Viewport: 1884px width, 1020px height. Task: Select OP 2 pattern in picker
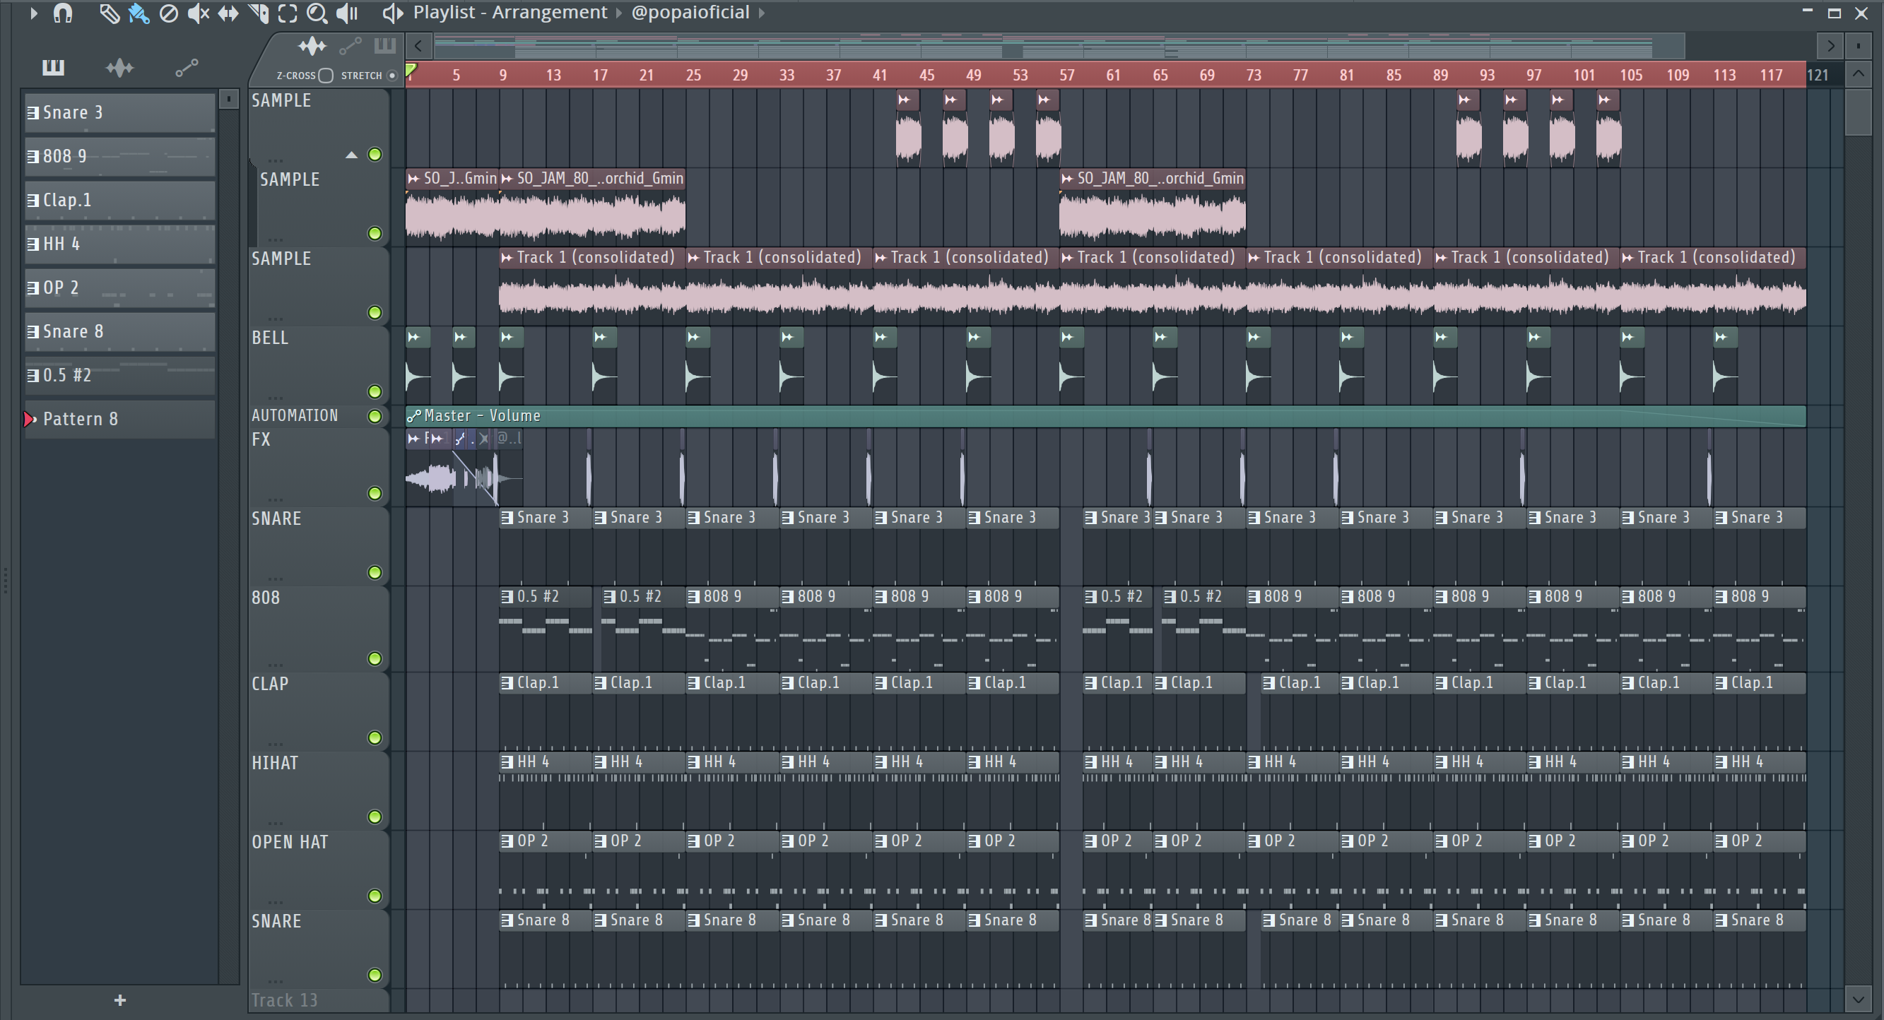(120, 288)
